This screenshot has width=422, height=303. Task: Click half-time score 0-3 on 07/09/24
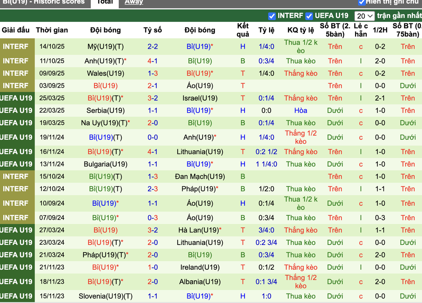(x=380, y=218)
